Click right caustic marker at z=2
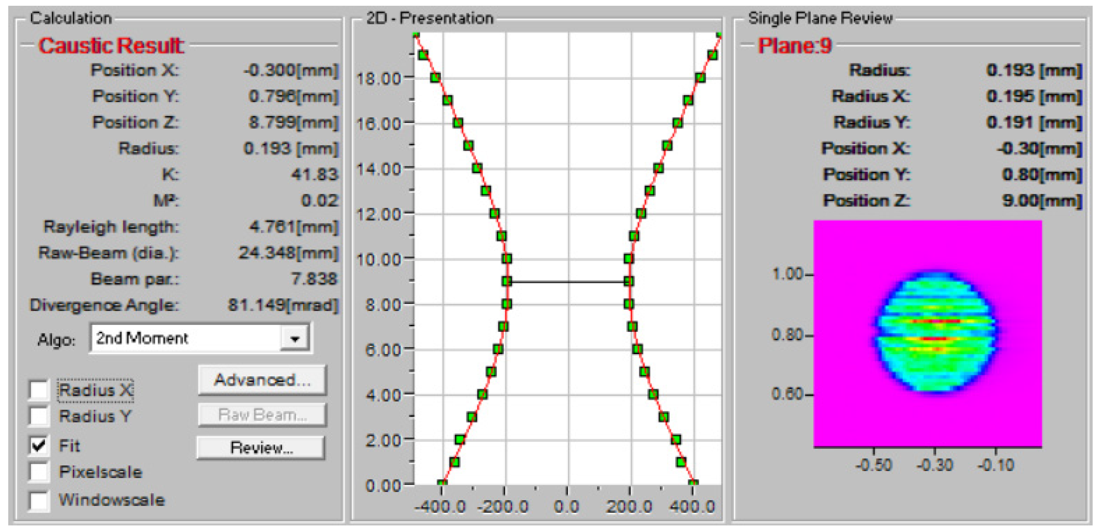The width and height of the screenshot is (1098, 532). pyautogui.click(x=676, y=439)
